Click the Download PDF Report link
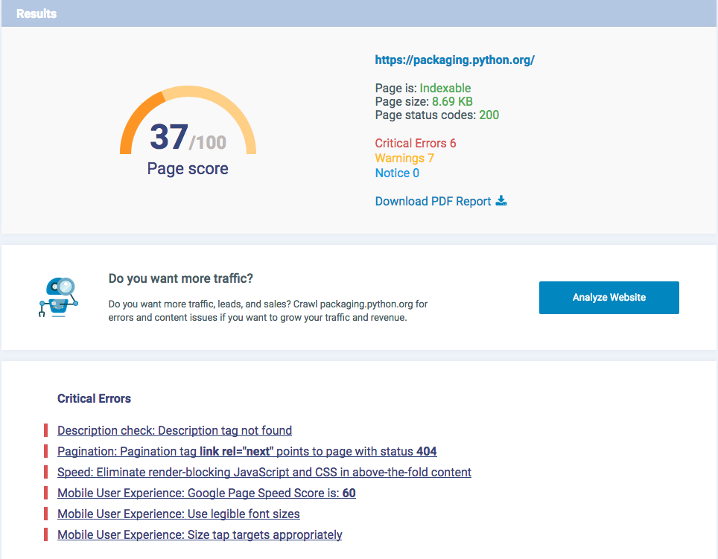This screenshot has width=718, height=559. click(x=433, y=201)
